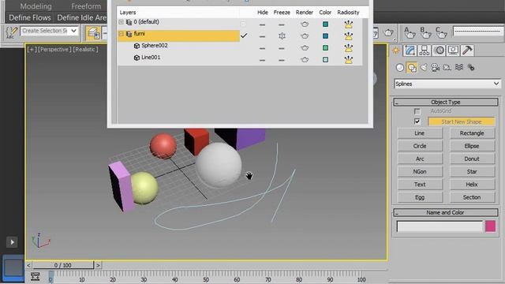505x284 pixels.
Task: Click the Circle spline button
Action: [x=420, y=146]
